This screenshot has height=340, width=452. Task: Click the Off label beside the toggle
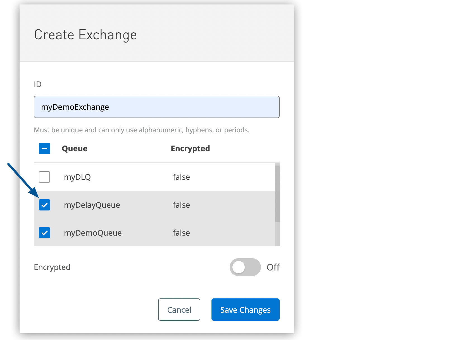[273, 267]
